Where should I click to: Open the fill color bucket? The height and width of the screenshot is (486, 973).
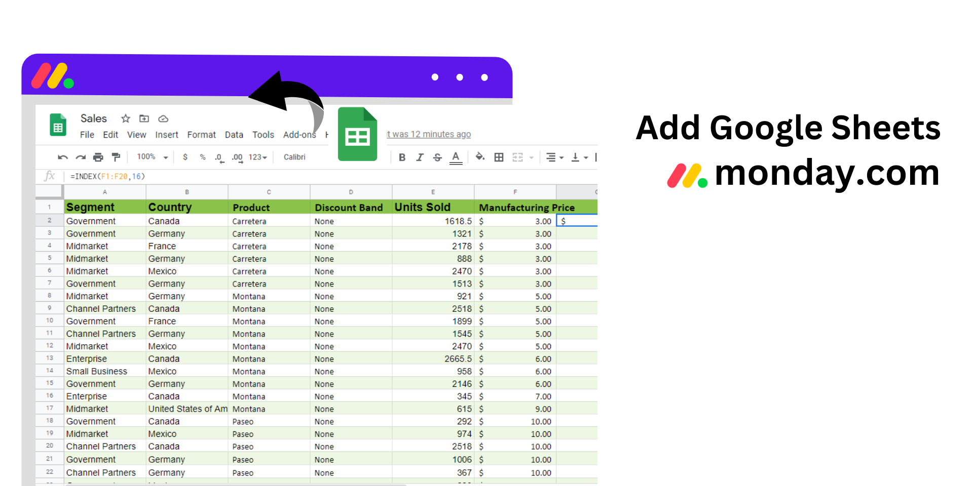[480, 157]
